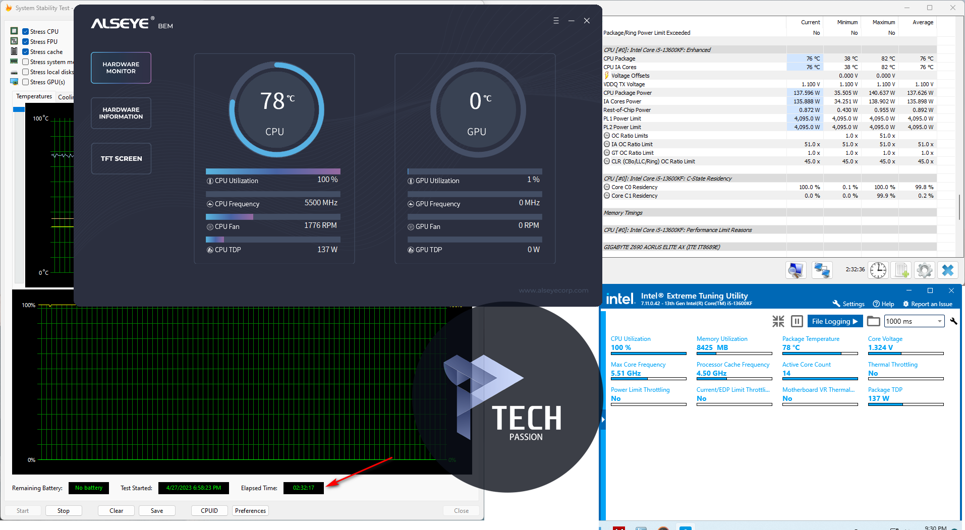Expand the OC Ratio Limits sensor row

[607, 136]
